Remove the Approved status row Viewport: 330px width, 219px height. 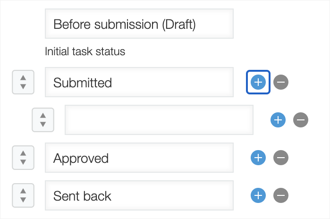(280, 158)
